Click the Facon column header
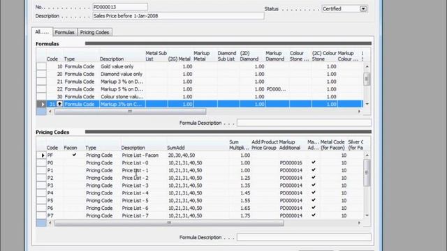 click(x=71, y=148)
